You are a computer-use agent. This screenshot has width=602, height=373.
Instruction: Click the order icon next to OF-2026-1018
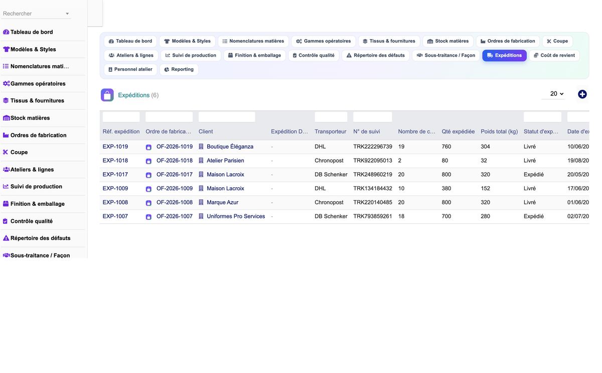pos(148,161)
